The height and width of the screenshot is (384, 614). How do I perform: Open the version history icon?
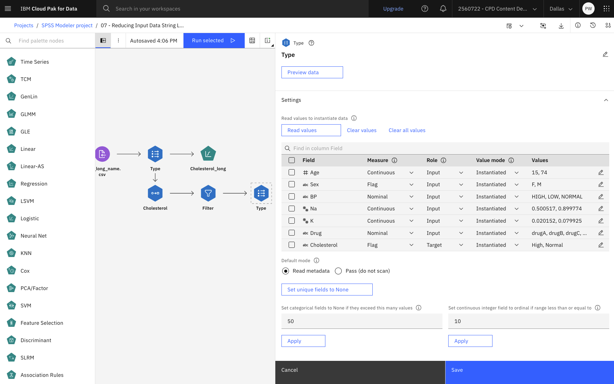pyautogui.click(x=593, y=25)
